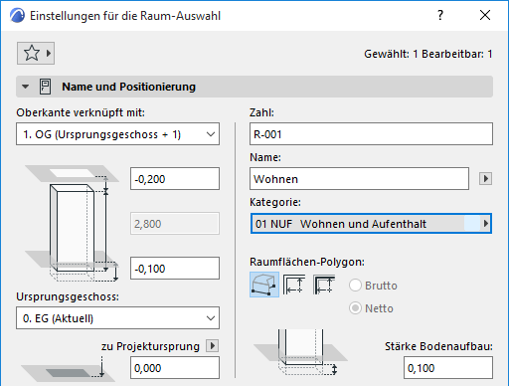Click the top offset field showing -0,200
The image size is (509, 386).
[175, 179]
